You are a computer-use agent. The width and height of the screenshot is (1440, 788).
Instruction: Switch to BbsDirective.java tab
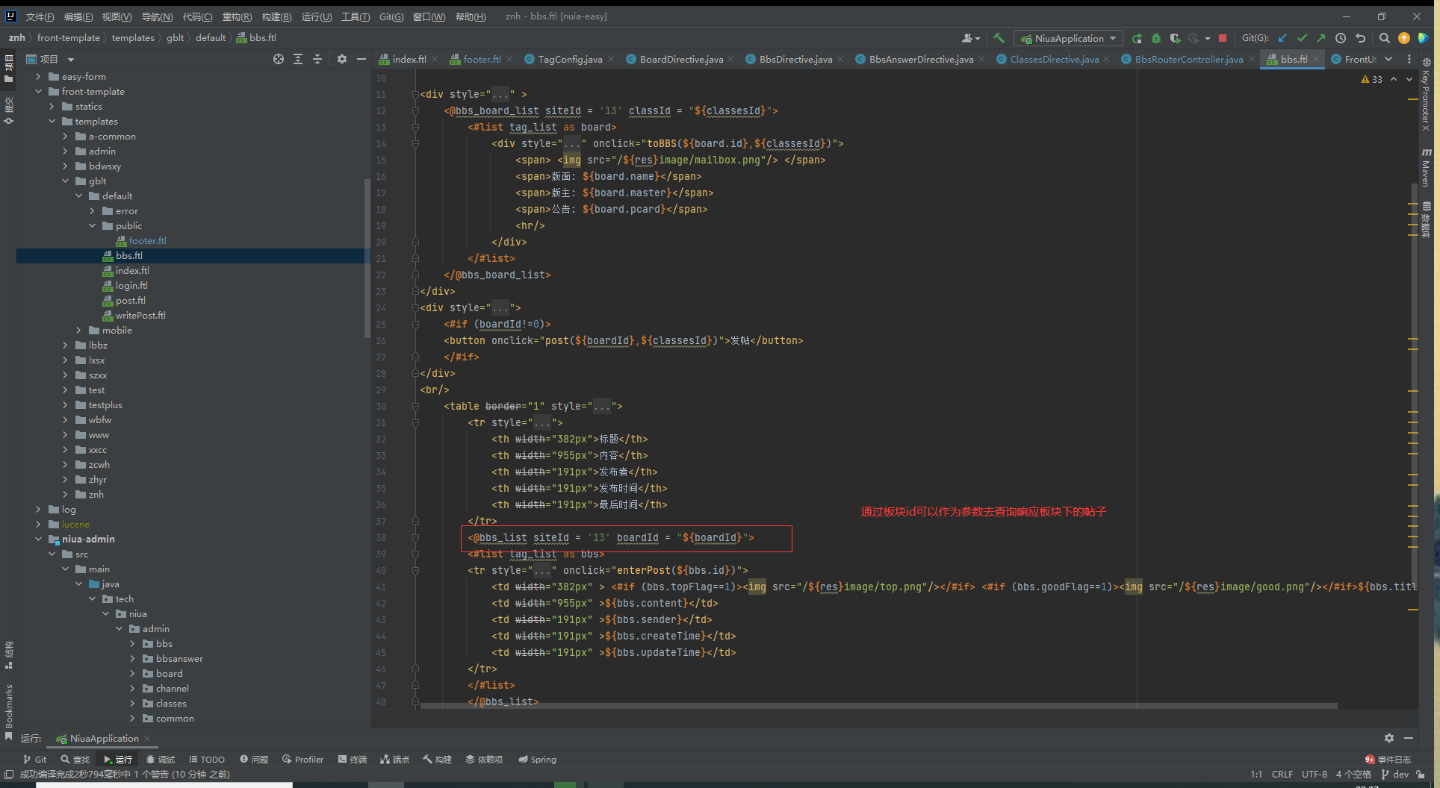tap(795, 59)
